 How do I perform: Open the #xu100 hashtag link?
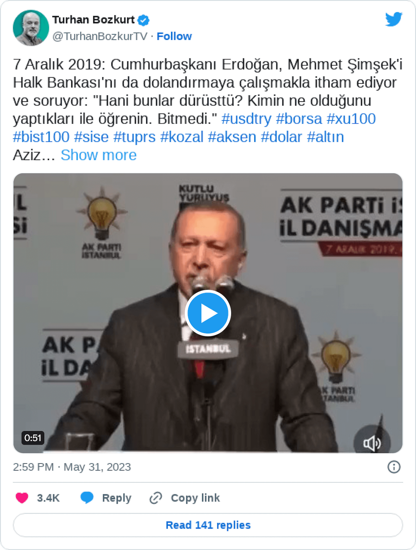tap(351, 119)
